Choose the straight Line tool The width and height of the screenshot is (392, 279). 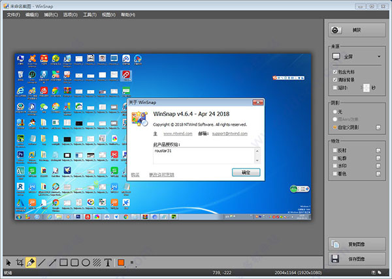pyautogui.click(x=42, y=263)
